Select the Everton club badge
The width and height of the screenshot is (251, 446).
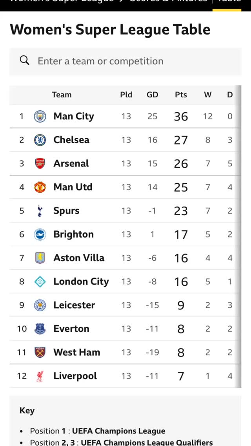pyautogui.click(x=40, y=329)
